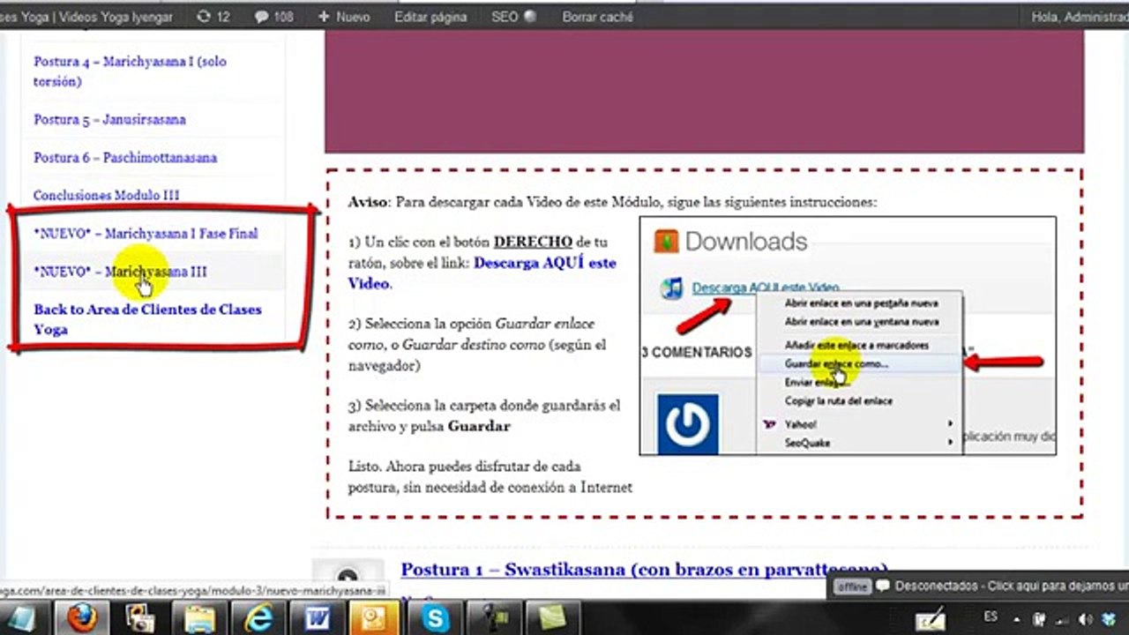Open the Hola, Administrador account menu
The width and height of the screenshot is (1129, 635).
1080,17
